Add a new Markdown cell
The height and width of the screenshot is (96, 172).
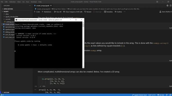(46, 12)
